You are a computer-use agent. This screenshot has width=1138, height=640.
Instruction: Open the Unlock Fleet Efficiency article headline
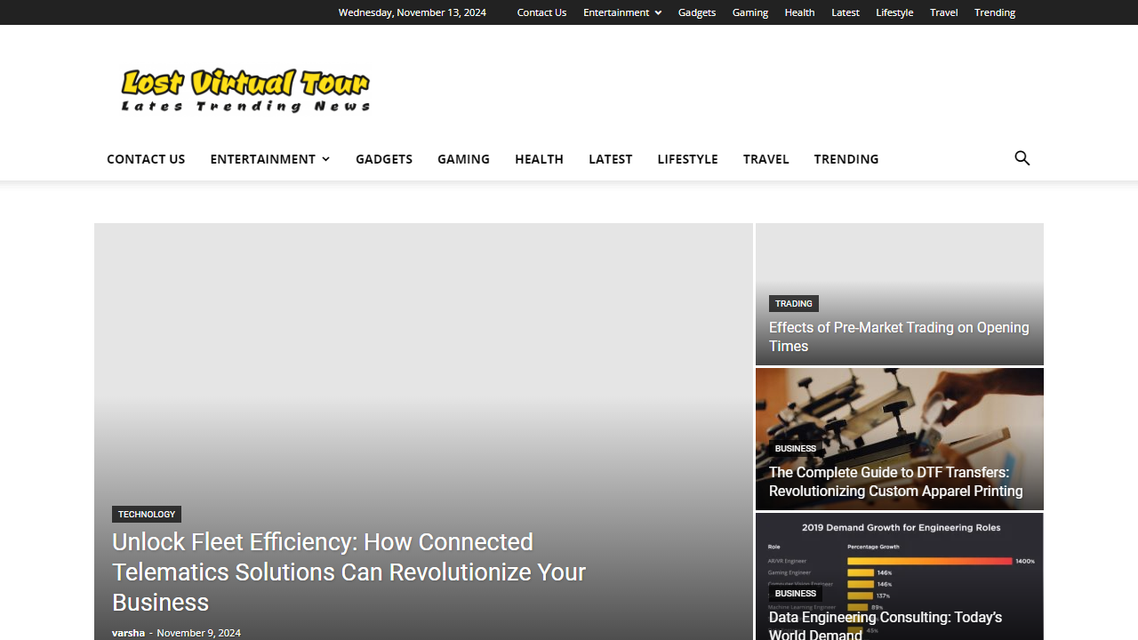pyautogui.click(x=349, y=572)
